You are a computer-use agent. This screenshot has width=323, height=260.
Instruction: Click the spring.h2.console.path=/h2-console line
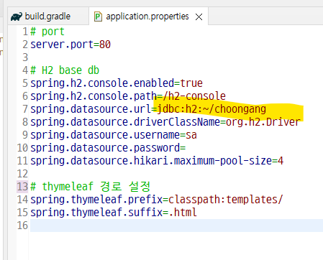[x=128, y=96]
